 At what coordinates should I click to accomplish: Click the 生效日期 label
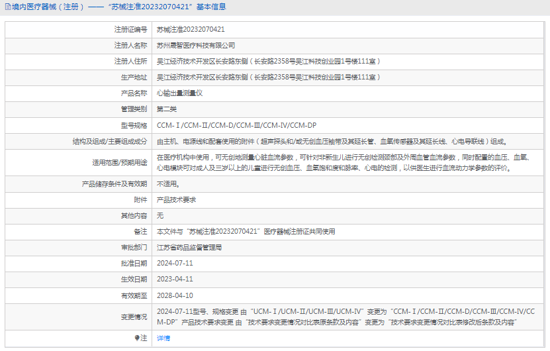[134, 279]
